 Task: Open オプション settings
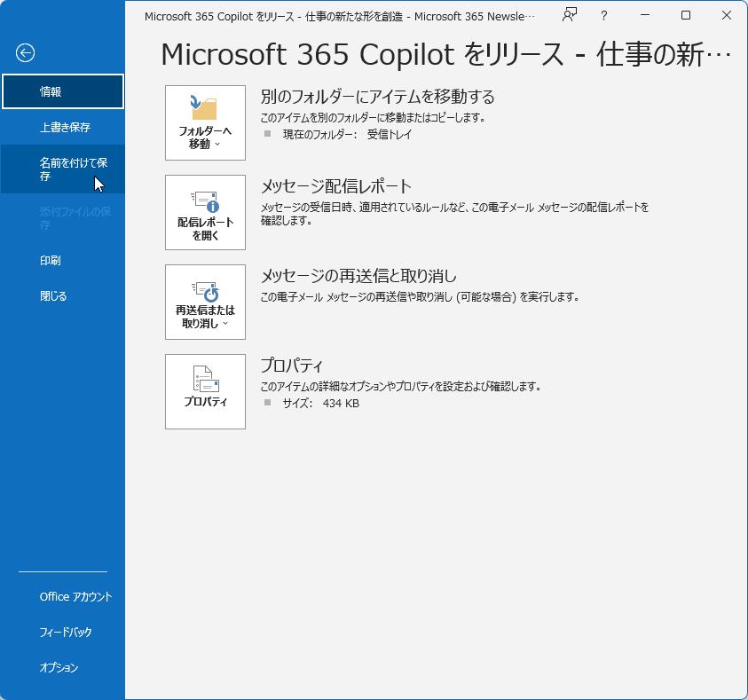click(62, 667)
